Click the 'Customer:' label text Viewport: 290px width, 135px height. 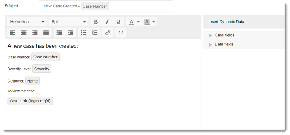click(16, 81)
